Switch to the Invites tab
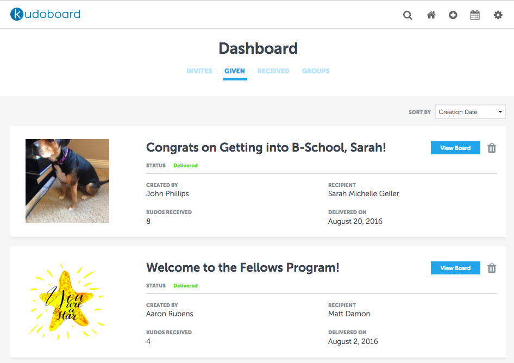The height and width of the screenshot is (363, 514). (x=199, y=71)
